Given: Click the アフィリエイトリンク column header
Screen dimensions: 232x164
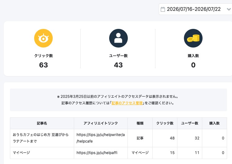Looking at the screenshot, I should (x=101, y=123).
